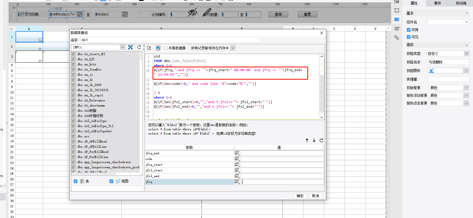Select row header 14 in spreadsheet
The image size is (473, 218).
[x=12, y=114]
